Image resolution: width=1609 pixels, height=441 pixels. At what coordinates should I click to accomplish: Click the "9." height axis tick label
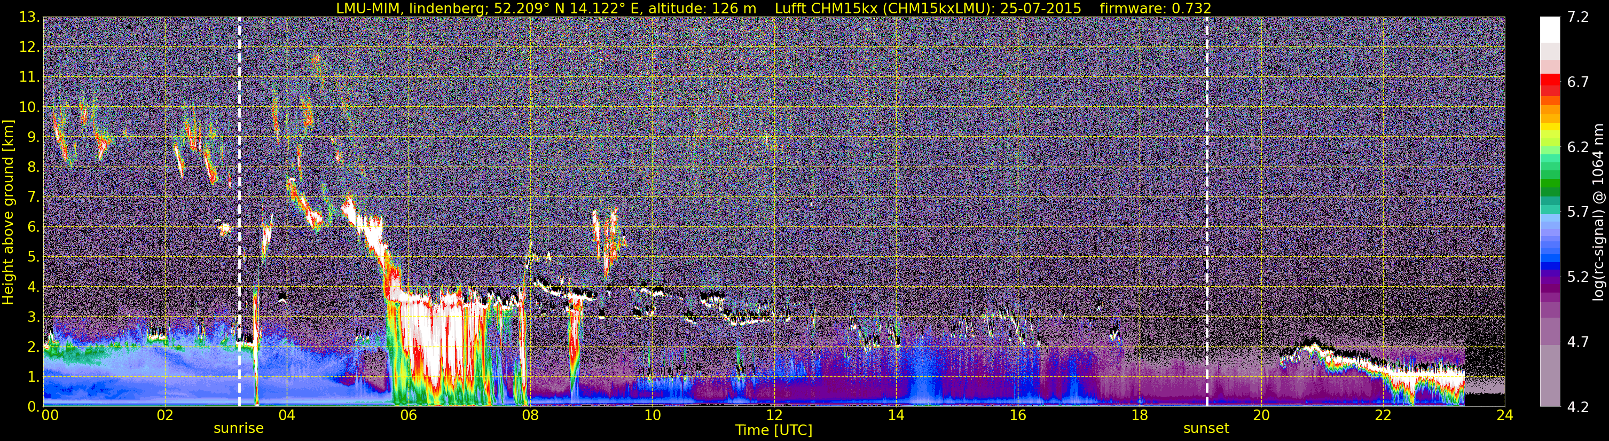33,137
